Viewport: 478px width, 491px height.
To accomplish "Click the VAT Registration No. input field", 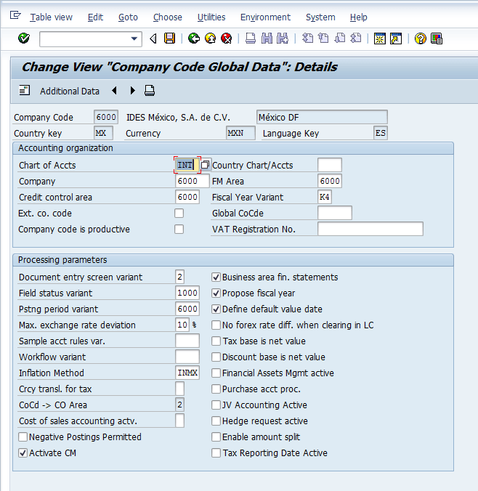I will pyautogui.click(x=370, y=230).
